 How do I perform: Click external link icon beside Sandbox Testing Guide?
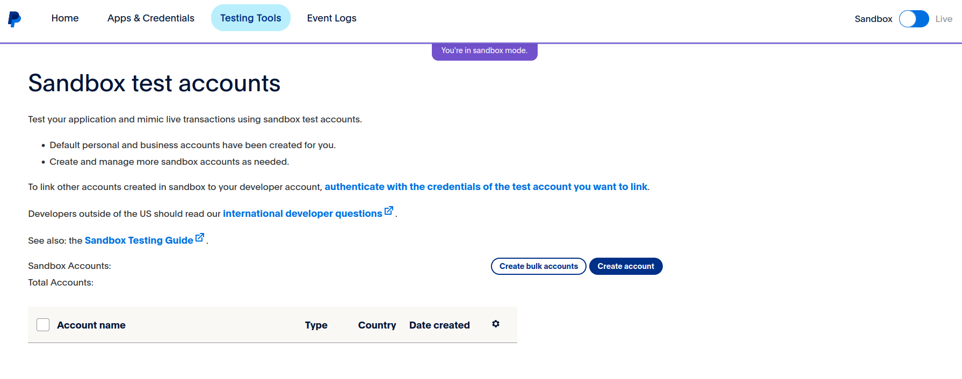(200, 237)
